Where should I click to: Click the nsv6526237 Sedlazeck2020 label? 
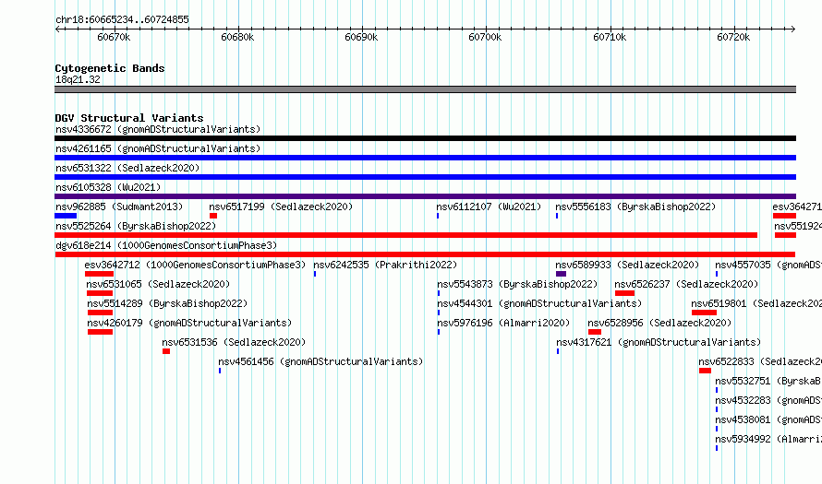[x=686, y=284]
